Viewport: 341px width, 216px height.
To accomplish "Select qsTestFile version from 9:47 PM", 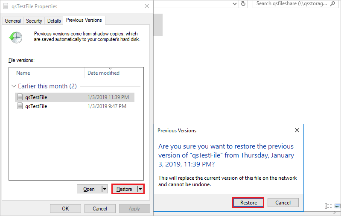I will 75,106.
